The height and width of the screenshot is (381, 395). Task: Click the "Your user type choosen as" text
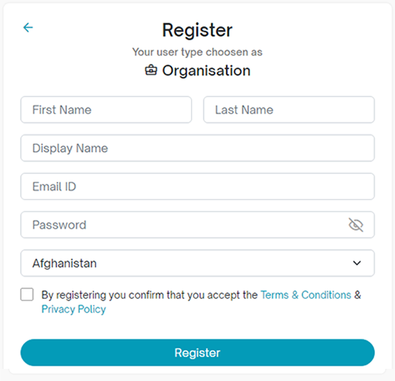coord(197,52)
